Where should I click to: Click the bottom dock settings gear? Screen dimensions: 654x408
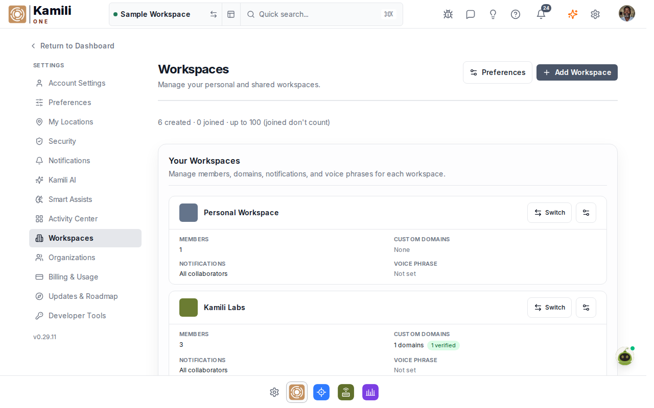274,392
